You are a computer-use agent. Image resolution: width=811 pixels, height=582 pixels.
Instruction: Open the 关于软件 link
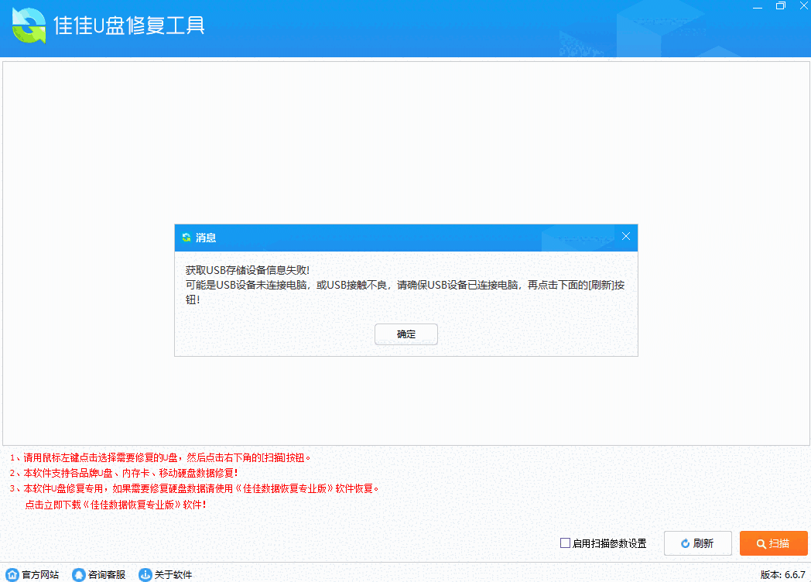pos(172,574)
